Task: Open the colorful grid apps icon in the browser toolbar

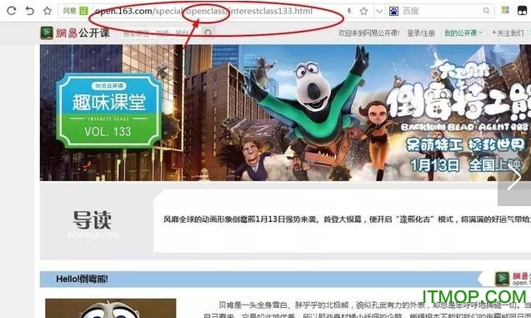Action: coord(505,10)
